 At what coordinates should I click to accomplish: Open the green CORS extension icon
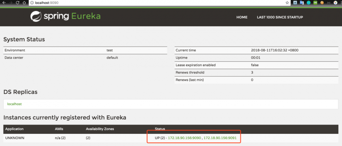click(x=315, y=3)
